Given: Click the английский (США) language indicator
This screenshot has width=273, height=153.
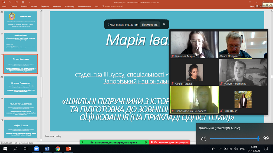Looking at the screenshot, I should [26, 143].
